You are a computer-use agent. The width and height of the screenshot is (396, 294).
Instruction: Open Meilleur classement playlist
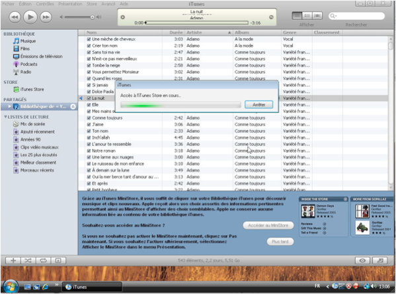(38, 163)
